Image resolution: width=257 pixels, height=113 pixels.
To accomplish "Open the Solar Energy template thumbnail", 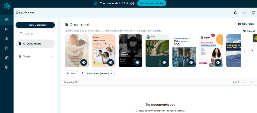I will 233,51.
